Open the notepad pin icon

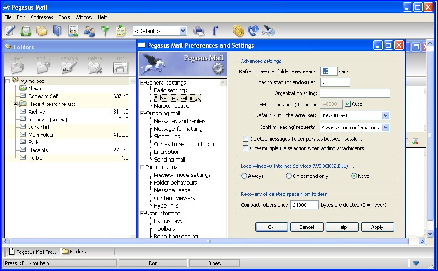tap(120, 31)
